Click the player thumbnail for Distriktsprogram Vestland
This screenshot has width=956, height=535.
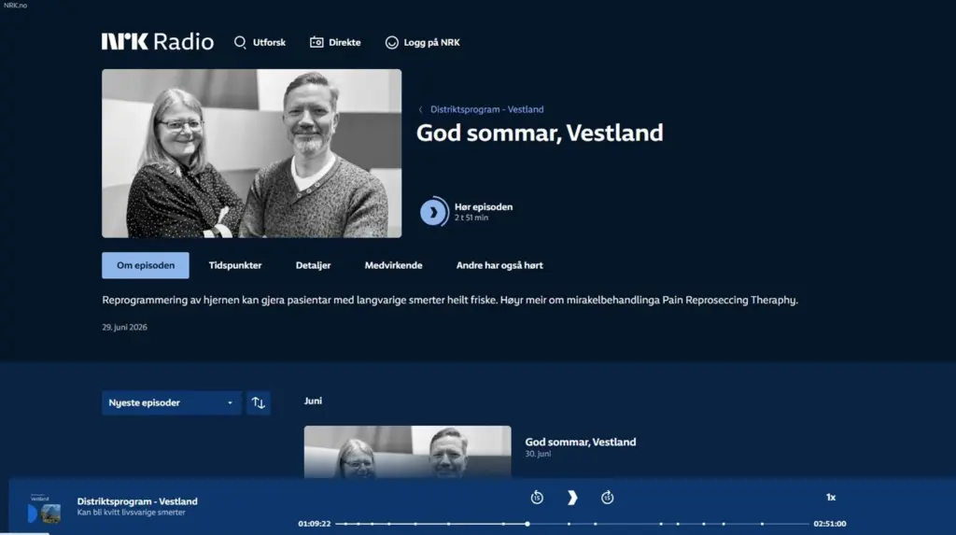(45, 509)
